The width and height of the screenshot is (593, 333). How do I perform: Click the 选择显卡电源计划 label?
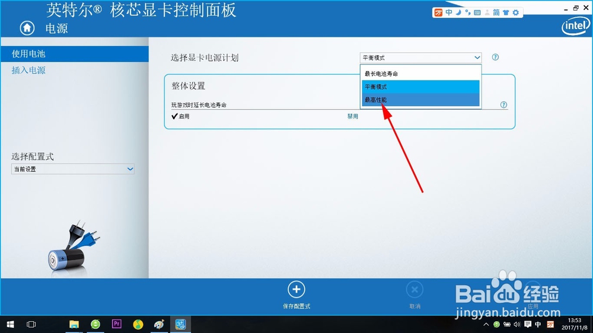[x=205, y=58]
